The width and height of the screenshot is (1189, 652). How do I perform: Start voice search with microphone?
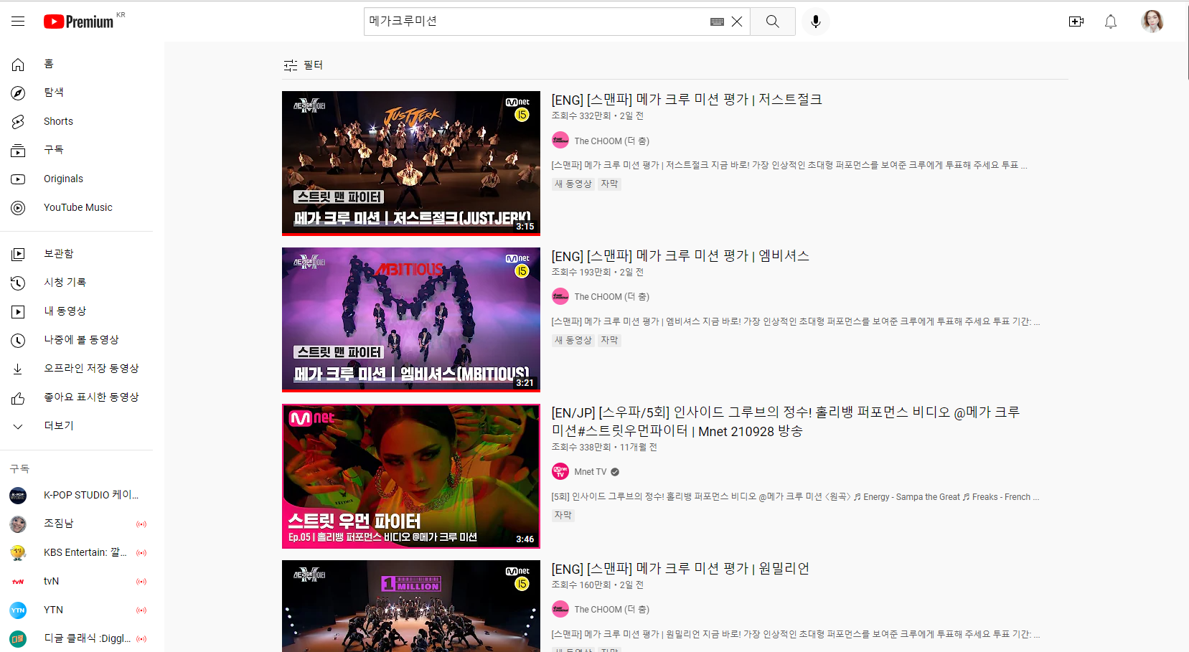[x=815, y=22]
